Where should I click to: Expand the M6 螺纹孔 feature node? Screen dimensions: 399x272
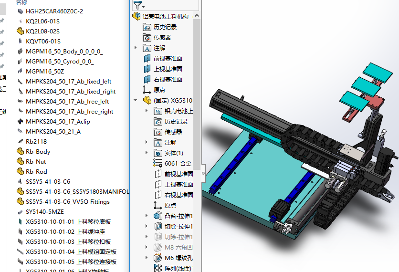pyautogui.click(x=147, y=257)
